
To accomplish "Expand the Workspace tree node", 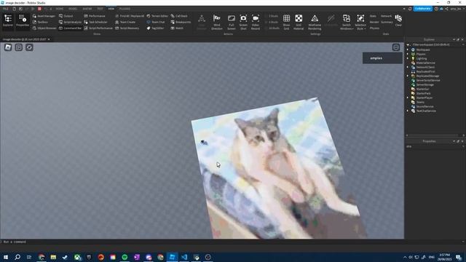I will pyautogui.click(x=408, y=50).
